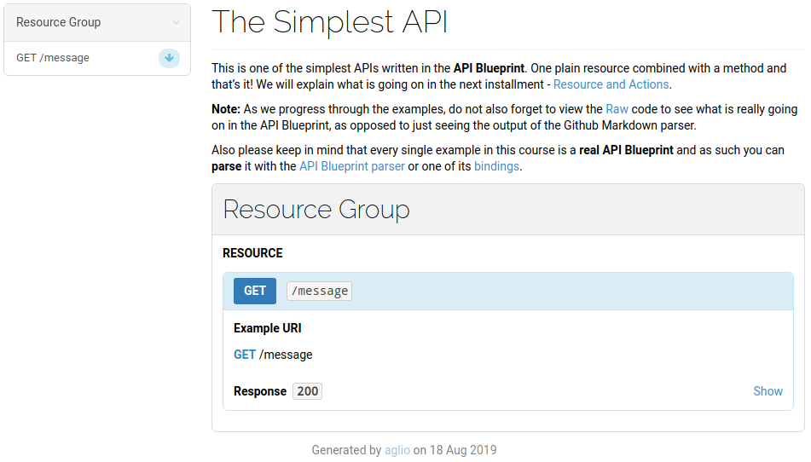Open the Raw code link
Image resolution: width=811 pixels, height=462 pixels.
[x=617, y=109]
